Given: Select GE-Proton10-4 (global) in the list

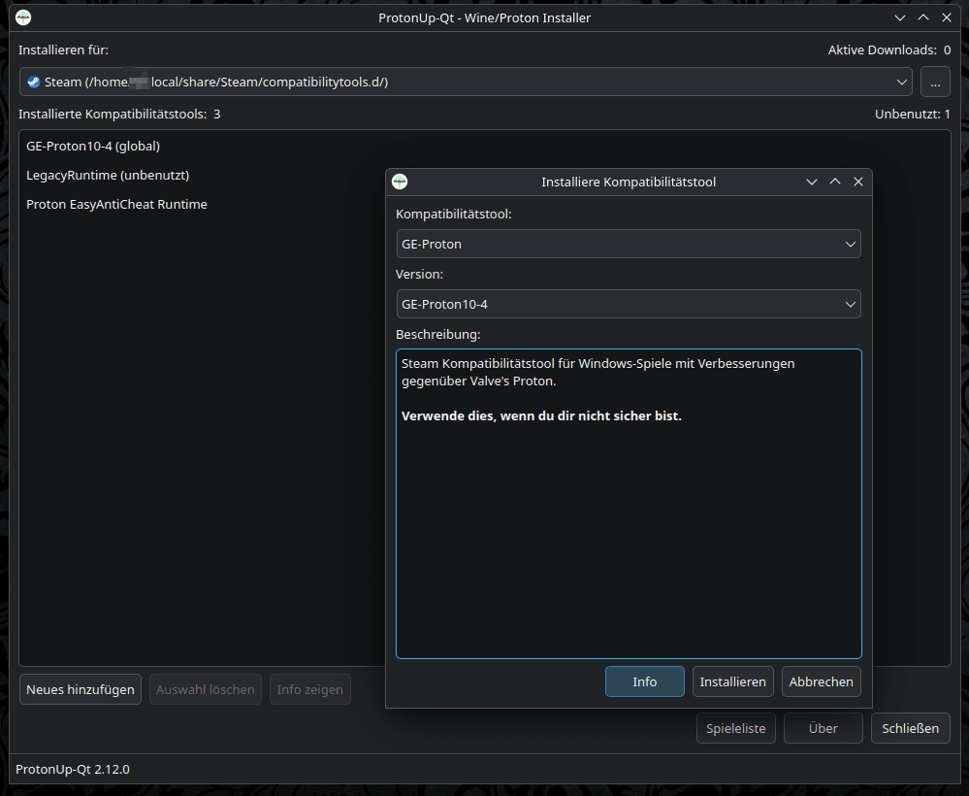Looking at the screenshot, I should [x=93, y=146].
